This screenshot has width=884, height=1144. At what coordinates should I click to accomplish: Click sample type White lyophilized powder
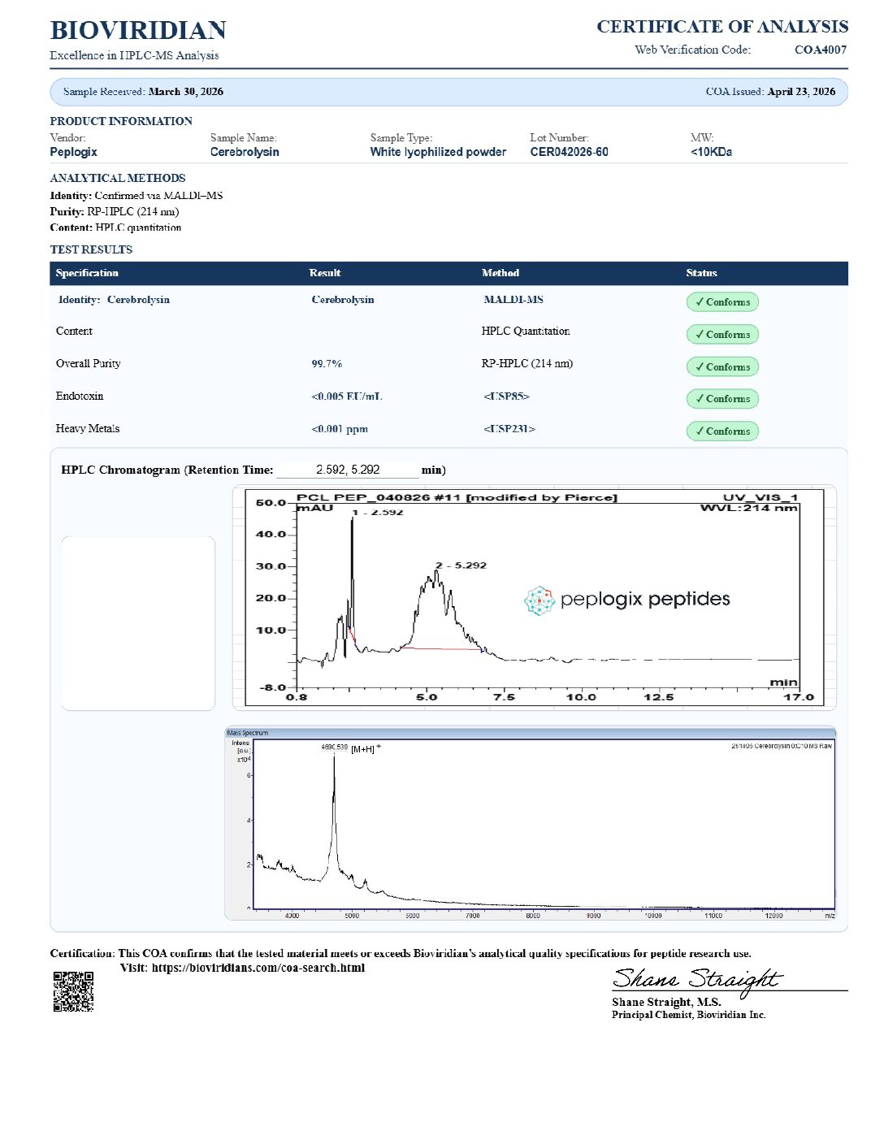[438, 152]
